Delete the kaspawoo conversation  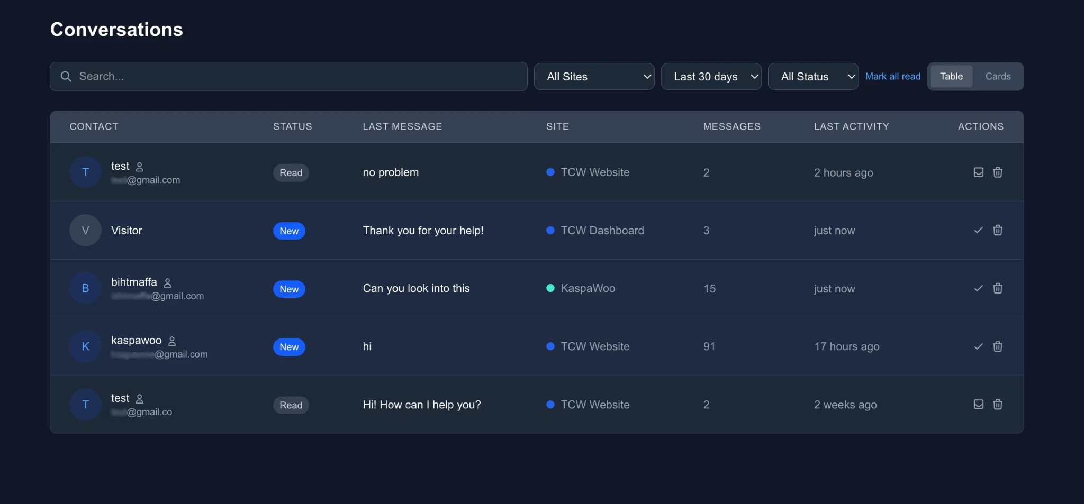point(998,347)
